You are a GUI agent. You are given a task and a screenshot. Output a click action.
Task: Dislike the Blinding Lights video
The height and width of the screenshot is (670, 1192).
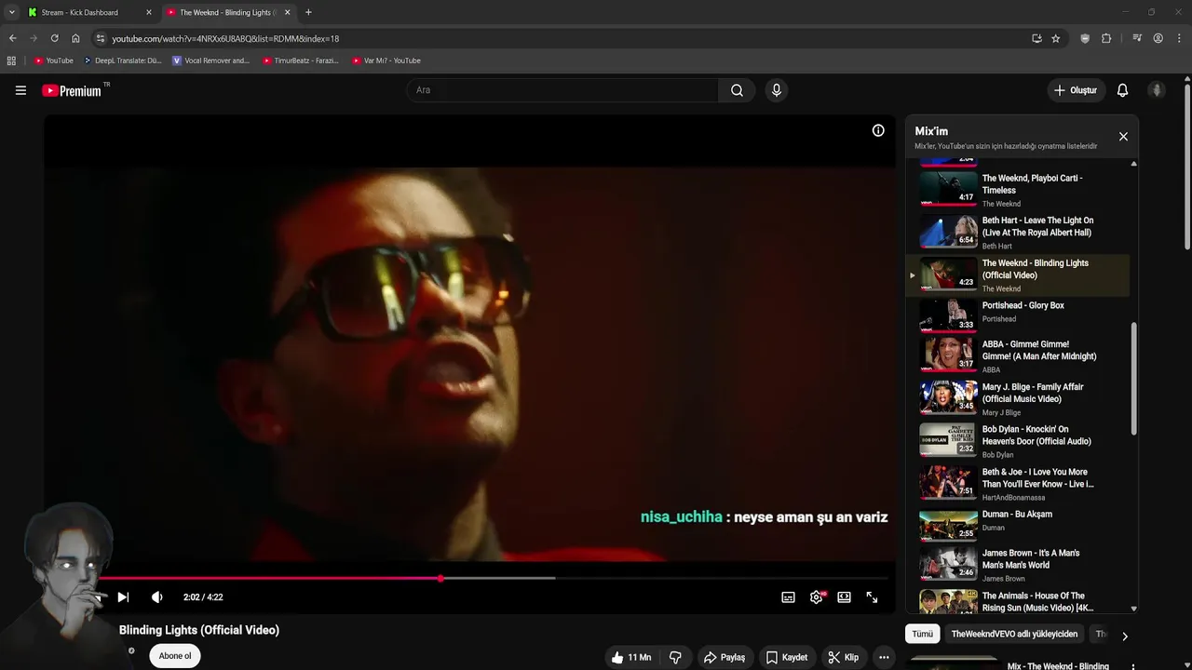pyautogui.click(x=675, y=657)
